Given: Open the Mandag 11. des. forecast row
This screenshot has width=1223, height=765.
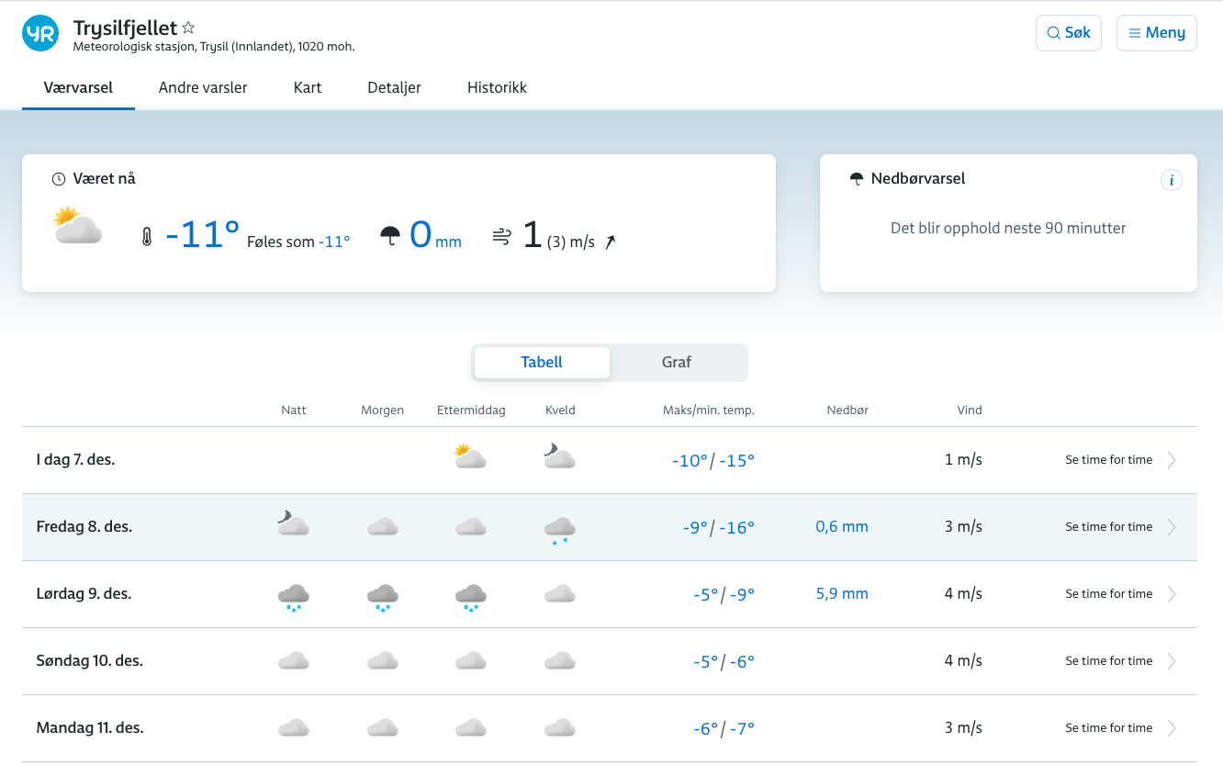Looking at the screenshot, I should coord(90,728).
